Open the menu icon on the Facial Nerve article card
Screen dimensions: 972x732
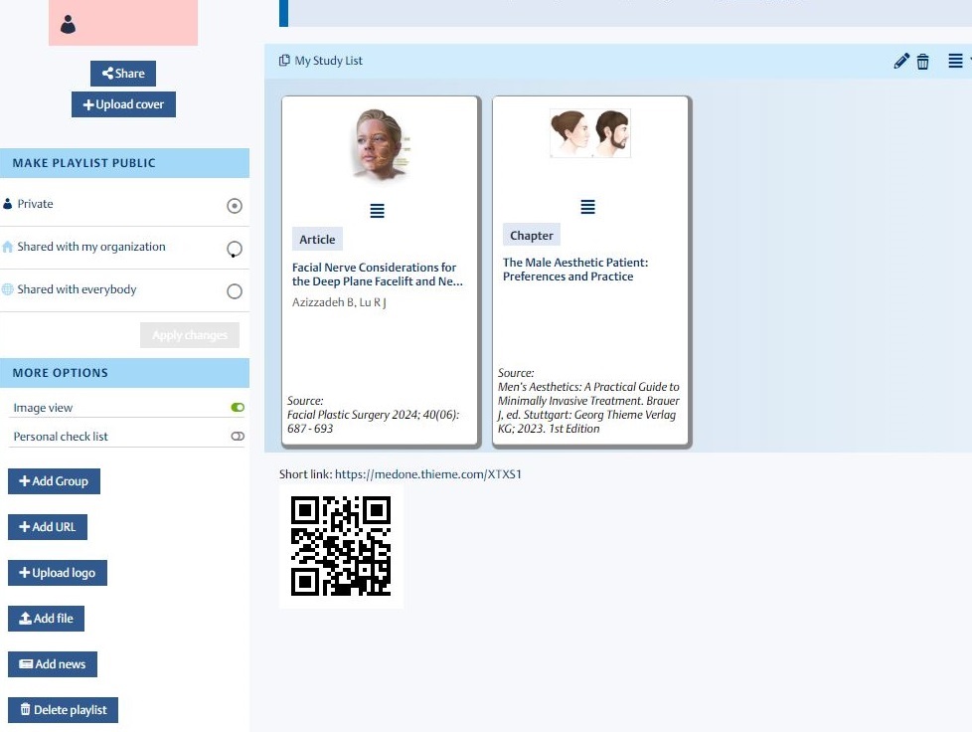377,211
